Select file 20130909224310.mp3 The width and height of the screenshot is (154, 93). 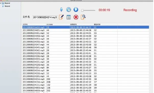pyautogui.click(x=34, y=73)
